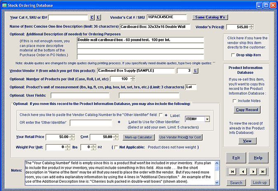Click the Vendor's Price@ amount field

(238, 27)
